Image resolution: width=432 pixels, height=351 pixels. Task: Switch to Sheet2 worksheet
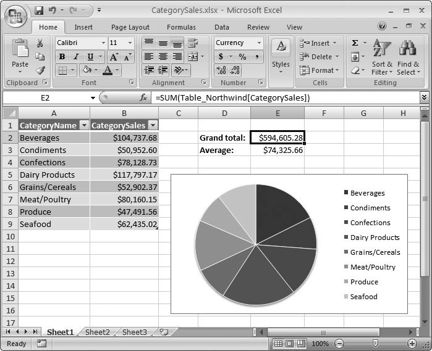tap(98, 332)
